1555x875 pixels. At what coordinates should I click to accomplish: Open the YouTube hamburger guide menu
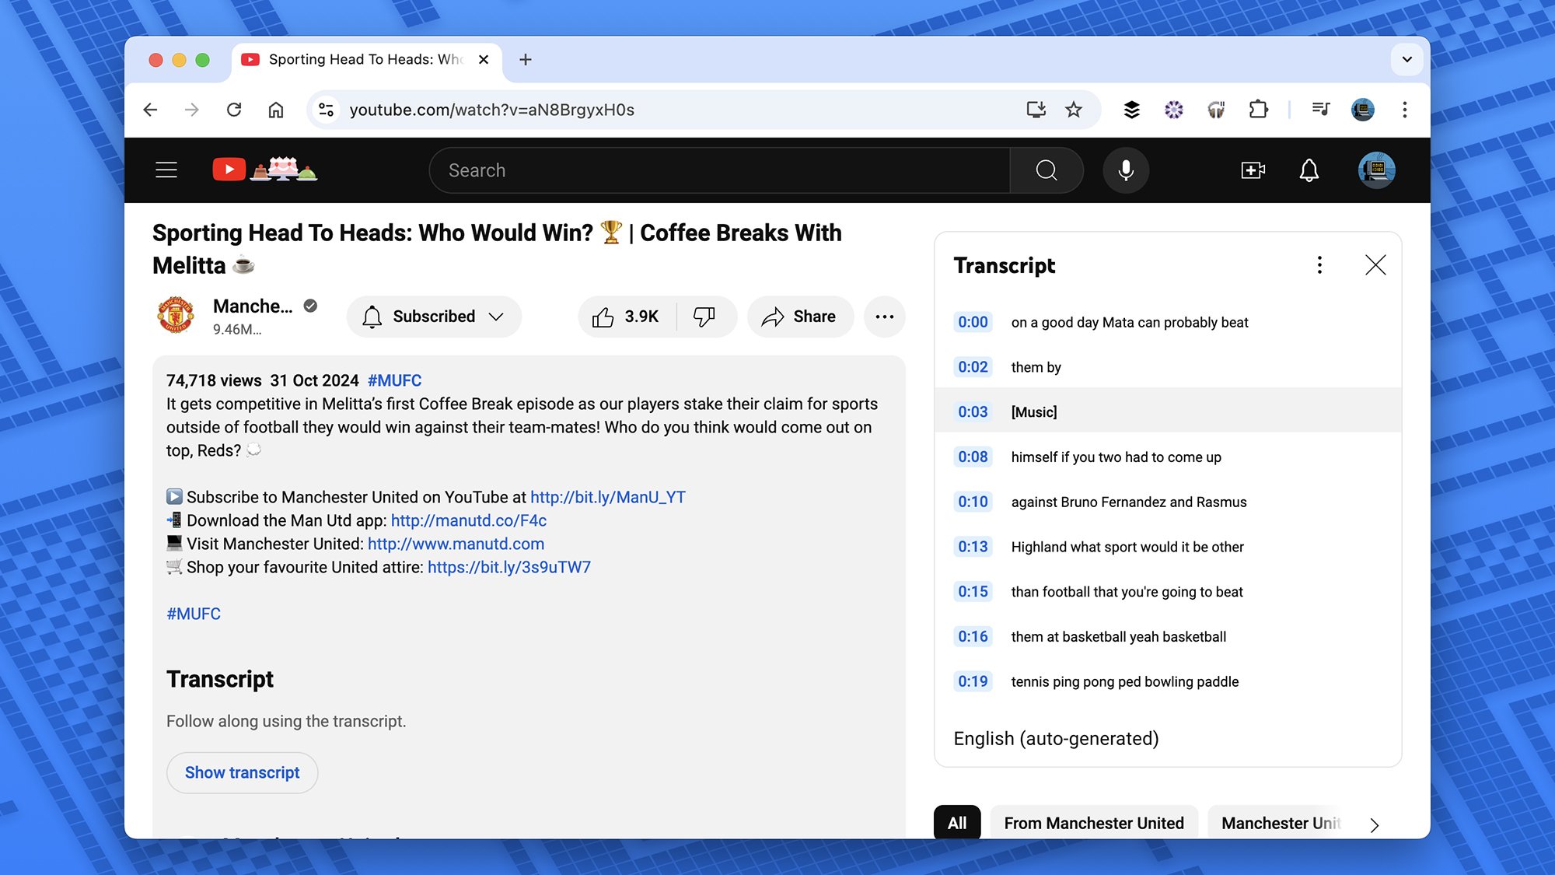click(x=166, y=170)
